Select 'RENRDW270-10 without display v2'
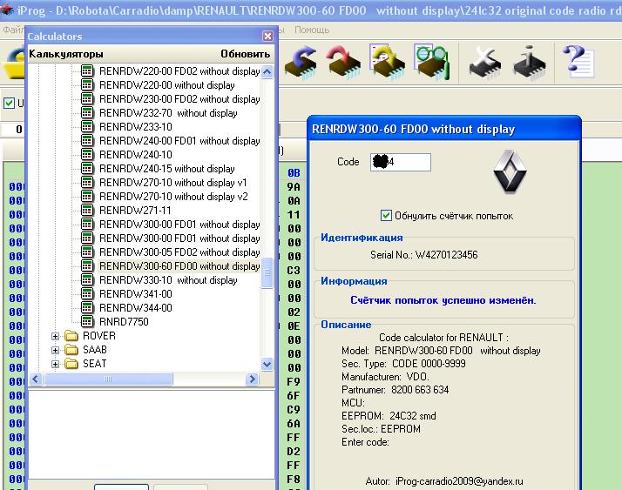The height and width of the screenshot is (490, 622). point(173,196)
